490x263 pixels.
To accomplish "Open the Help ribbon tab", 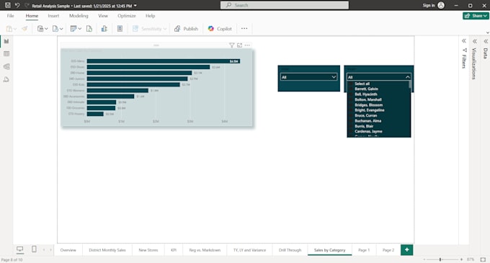I will 150,16.
